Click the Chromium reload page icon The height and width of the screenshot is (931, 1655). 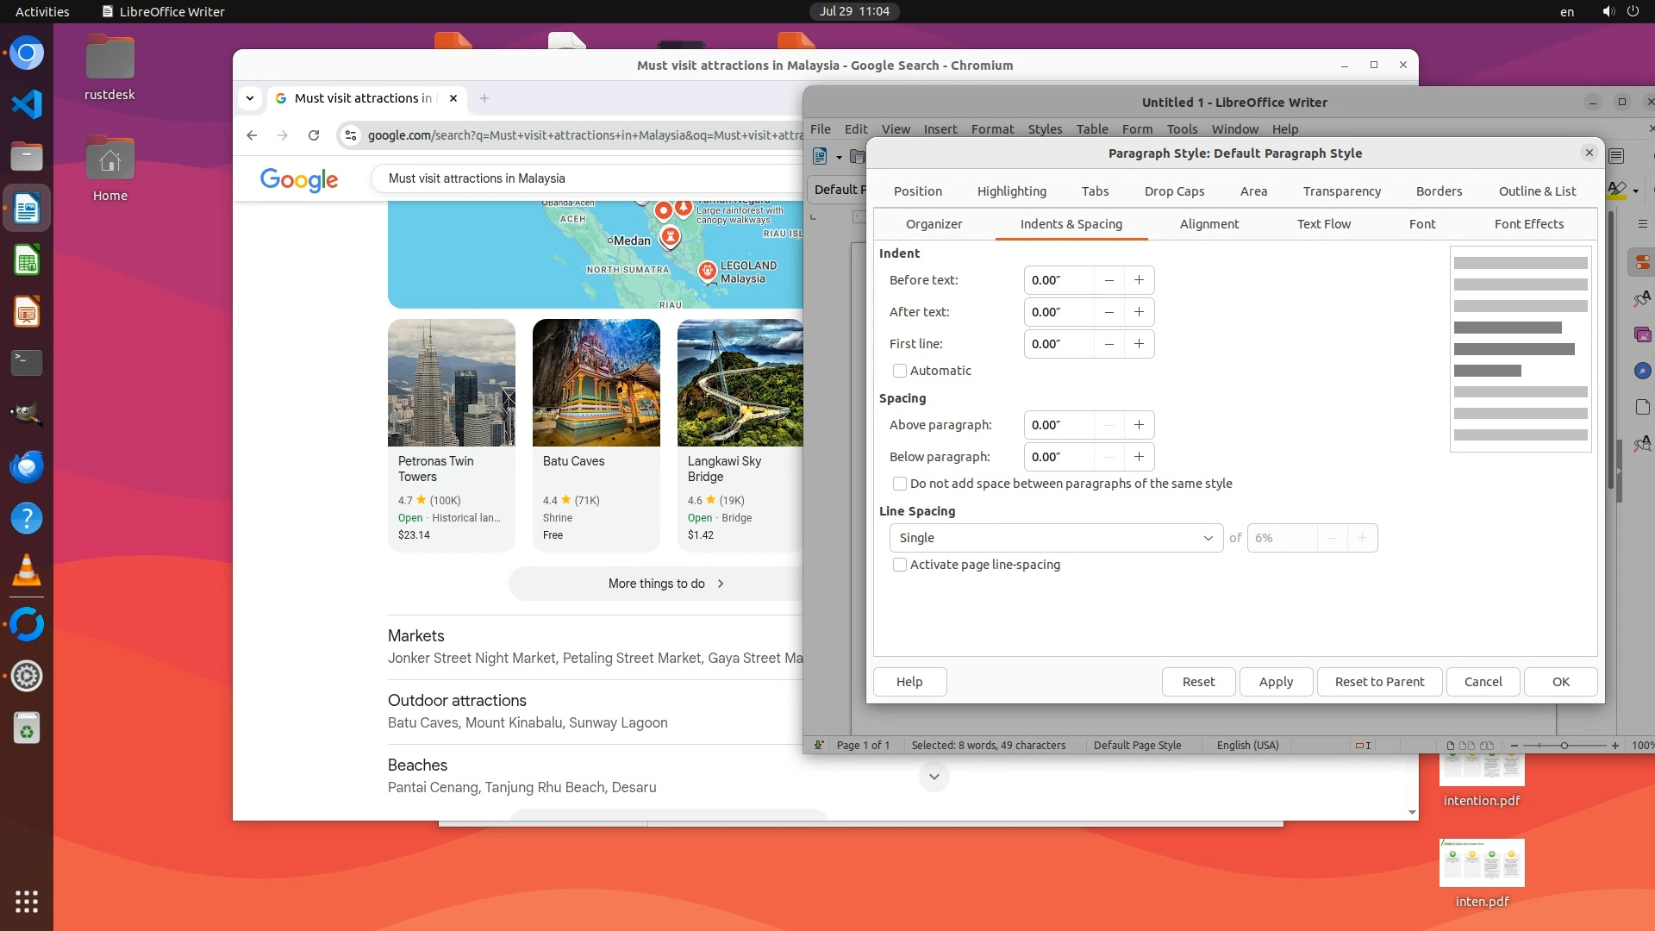[x=314, y=135]
